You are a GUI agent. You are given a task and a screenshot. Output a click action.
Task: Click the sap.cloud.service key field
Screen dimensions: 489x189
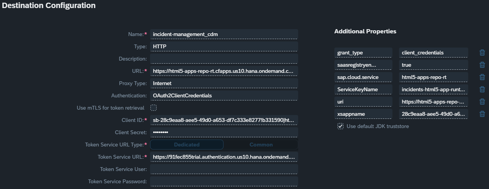tap(363, 77)
